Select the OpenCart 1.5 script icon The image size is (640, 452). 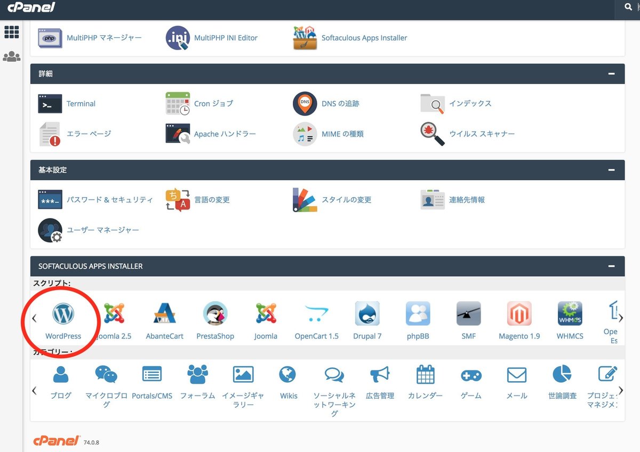click(x=317, y=314)
